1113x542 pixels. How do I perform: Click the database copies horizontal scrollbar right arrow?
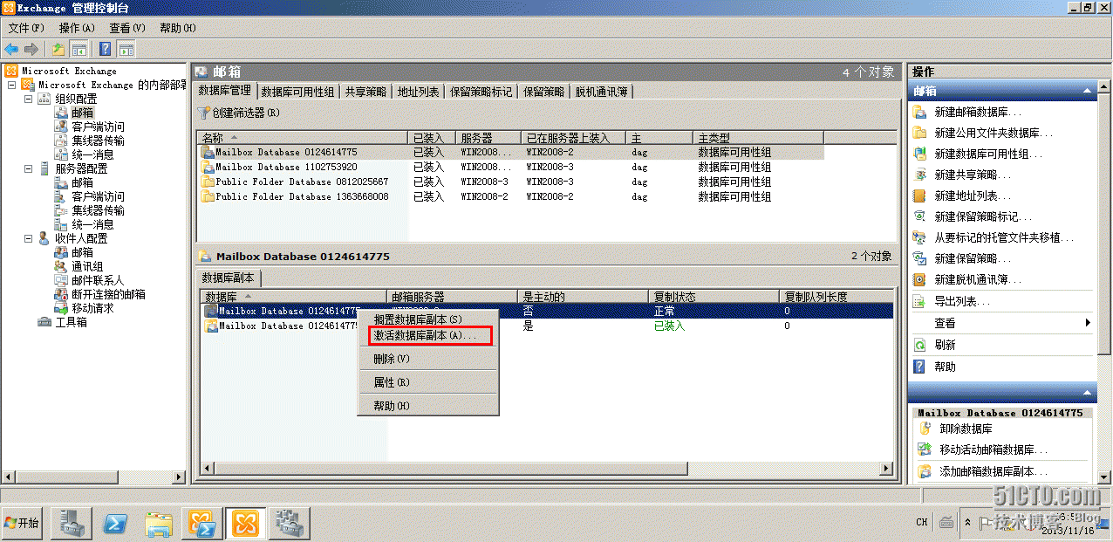click(886, 469)
